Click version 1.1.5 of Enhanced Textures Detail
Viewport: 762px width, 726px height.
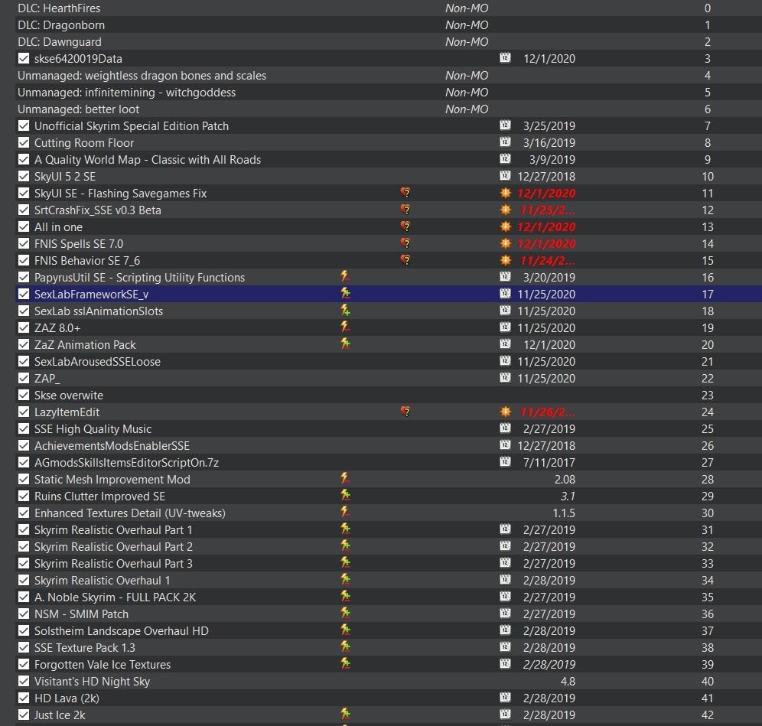pos(564,513)
